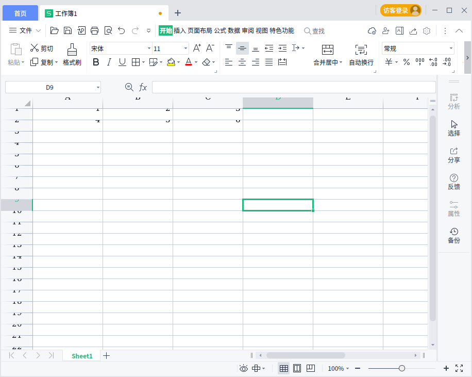The width and height of the screenshot is (472, 377).
Task: Expand the number format dropdown showing 常规
Action: 452,48
